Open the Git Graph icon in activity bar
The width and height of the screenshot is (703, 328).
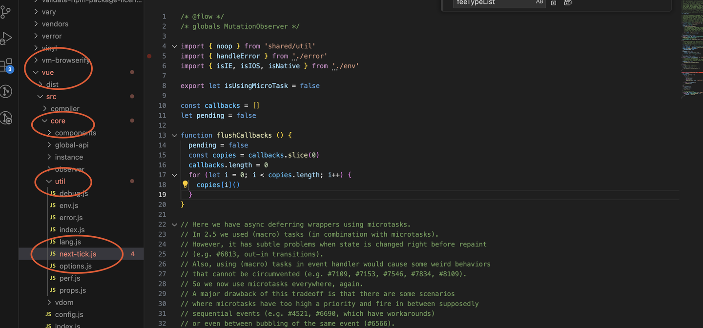click(x=6, y=91)
